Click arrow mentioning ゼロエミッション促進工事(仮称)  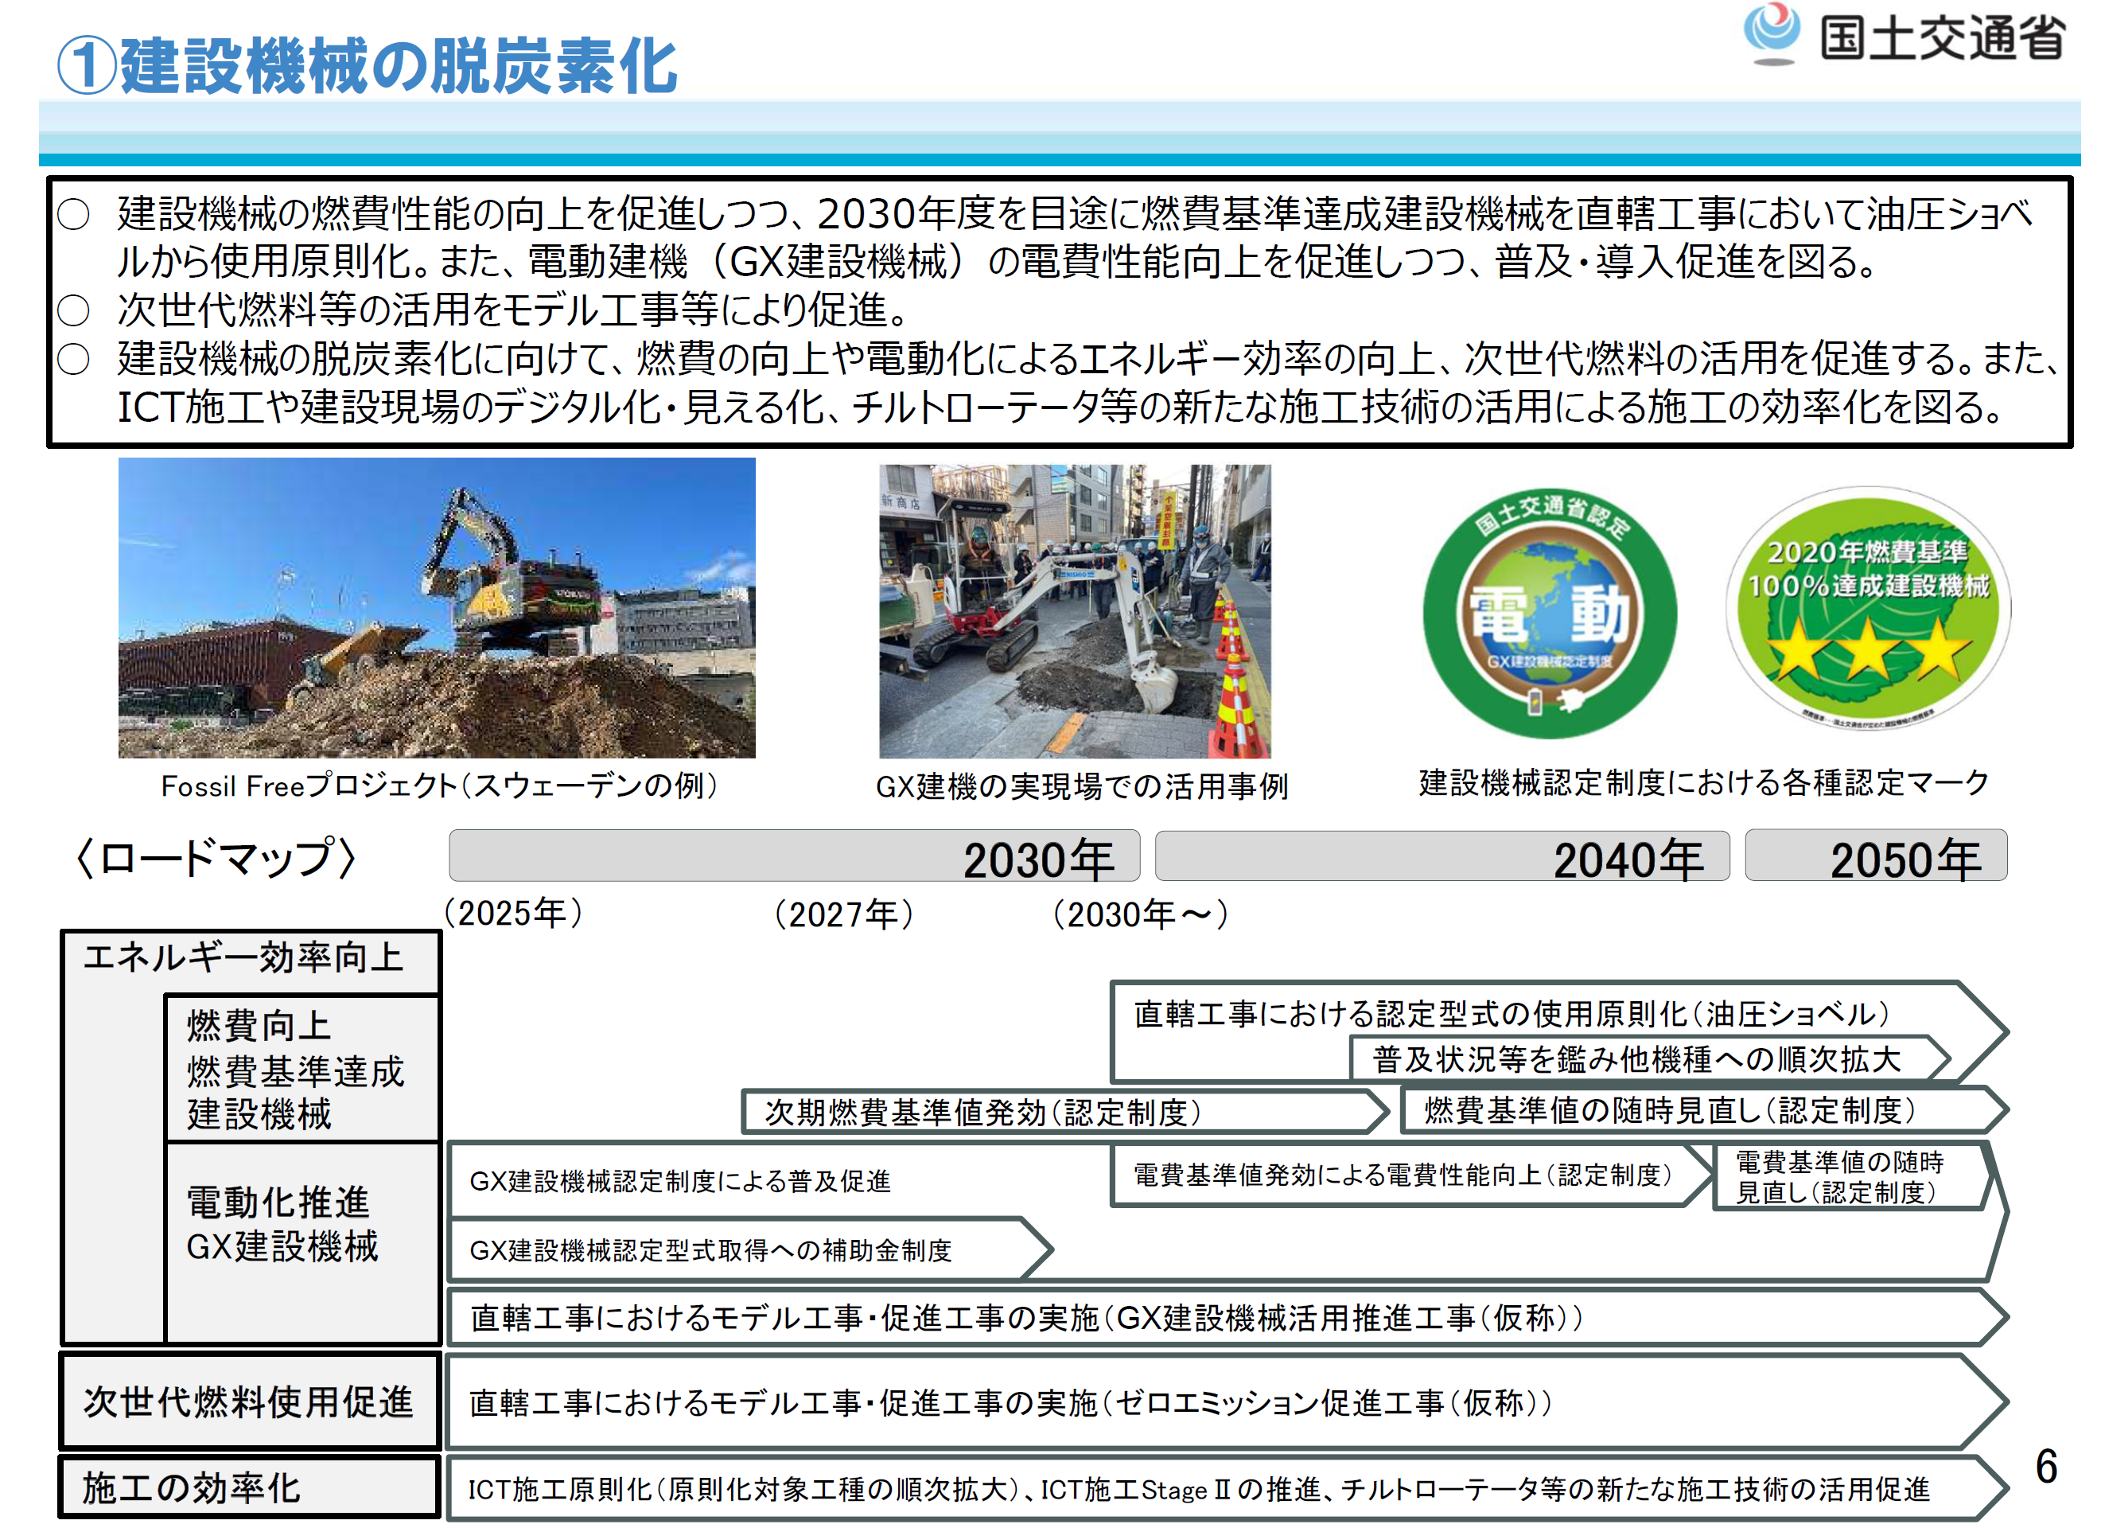1228,1402
